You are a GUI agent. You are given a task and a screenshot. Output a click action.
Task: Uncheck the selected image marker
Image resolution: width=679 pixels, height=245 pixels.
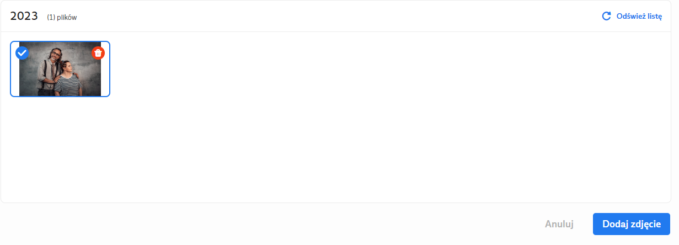click(x=22, y=53)
